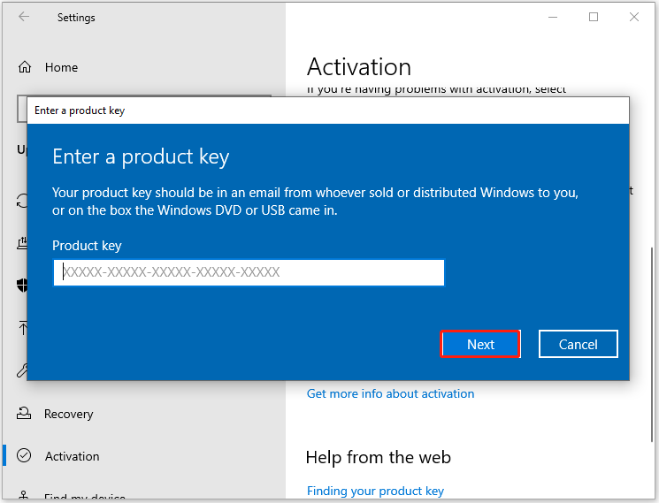Cancel the product key dialog
The width and height of the screenshot is (659, 503).
click(x=578, y=344)
